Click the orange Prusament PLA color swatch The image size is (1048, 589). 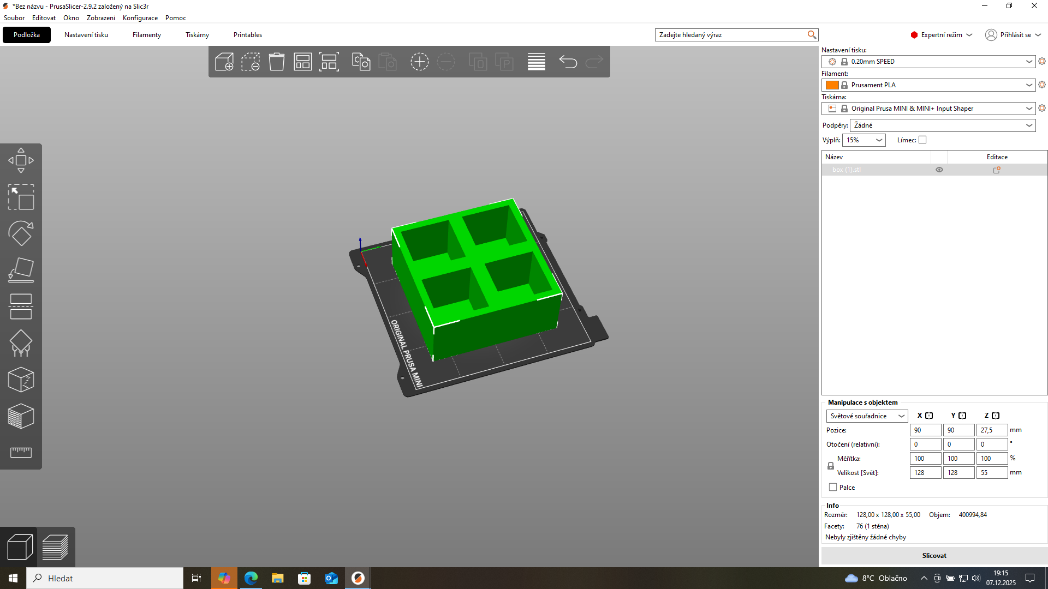[x=832, y=85]
